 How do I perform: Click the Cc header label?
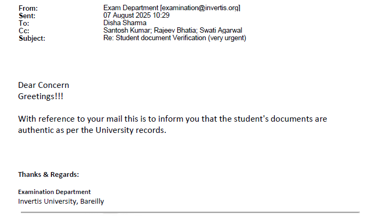click(x=24, y=31)
